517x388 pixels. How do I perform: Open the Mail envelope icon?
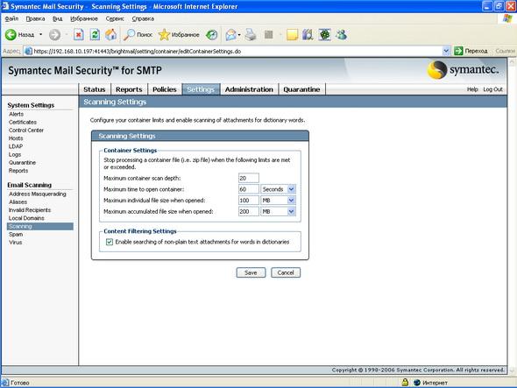point(231,35)
